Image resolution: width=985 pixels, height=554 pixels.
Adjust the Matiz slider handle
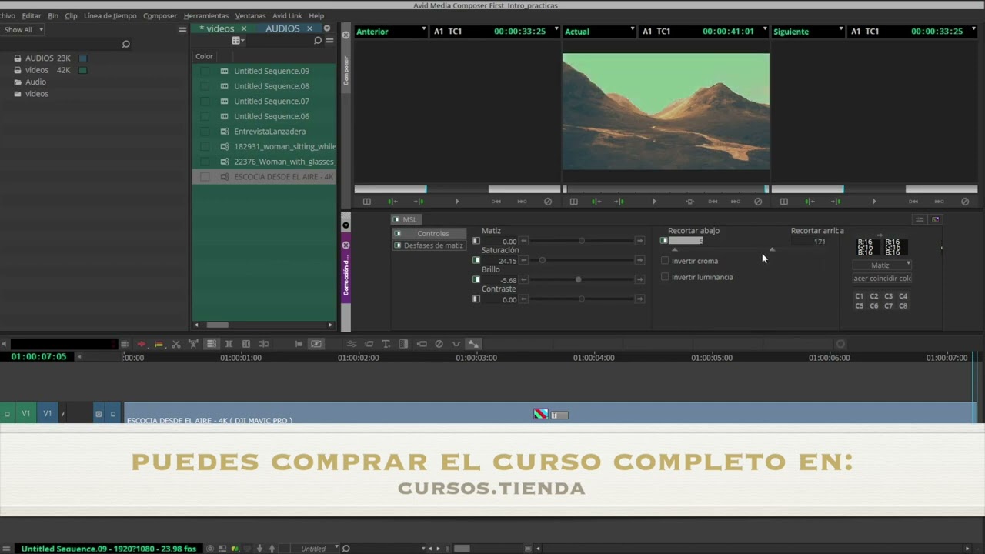click(x=581, y=241)
